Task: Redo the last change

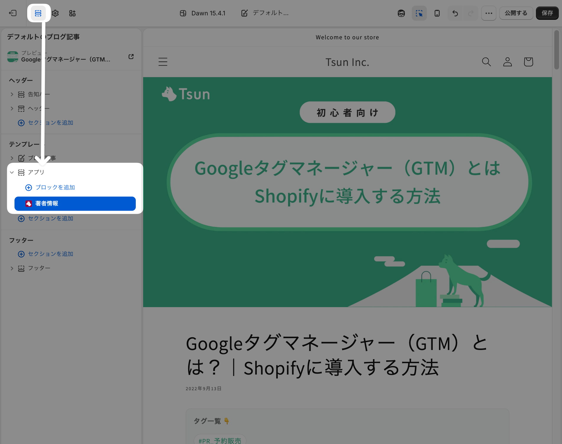Action: click(x=471, y=13)
